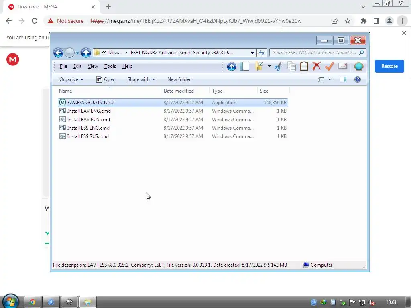Click the change view icon
This screenshot has height=308, width=411.
tap(321, 79)
